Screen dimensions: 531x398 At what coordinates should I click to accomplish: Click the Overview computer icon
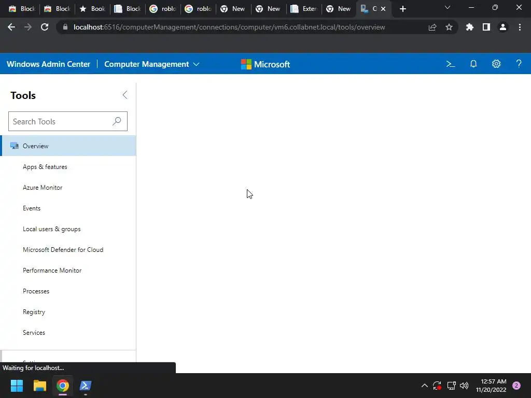pyautogui.click(x=15, y=146)
